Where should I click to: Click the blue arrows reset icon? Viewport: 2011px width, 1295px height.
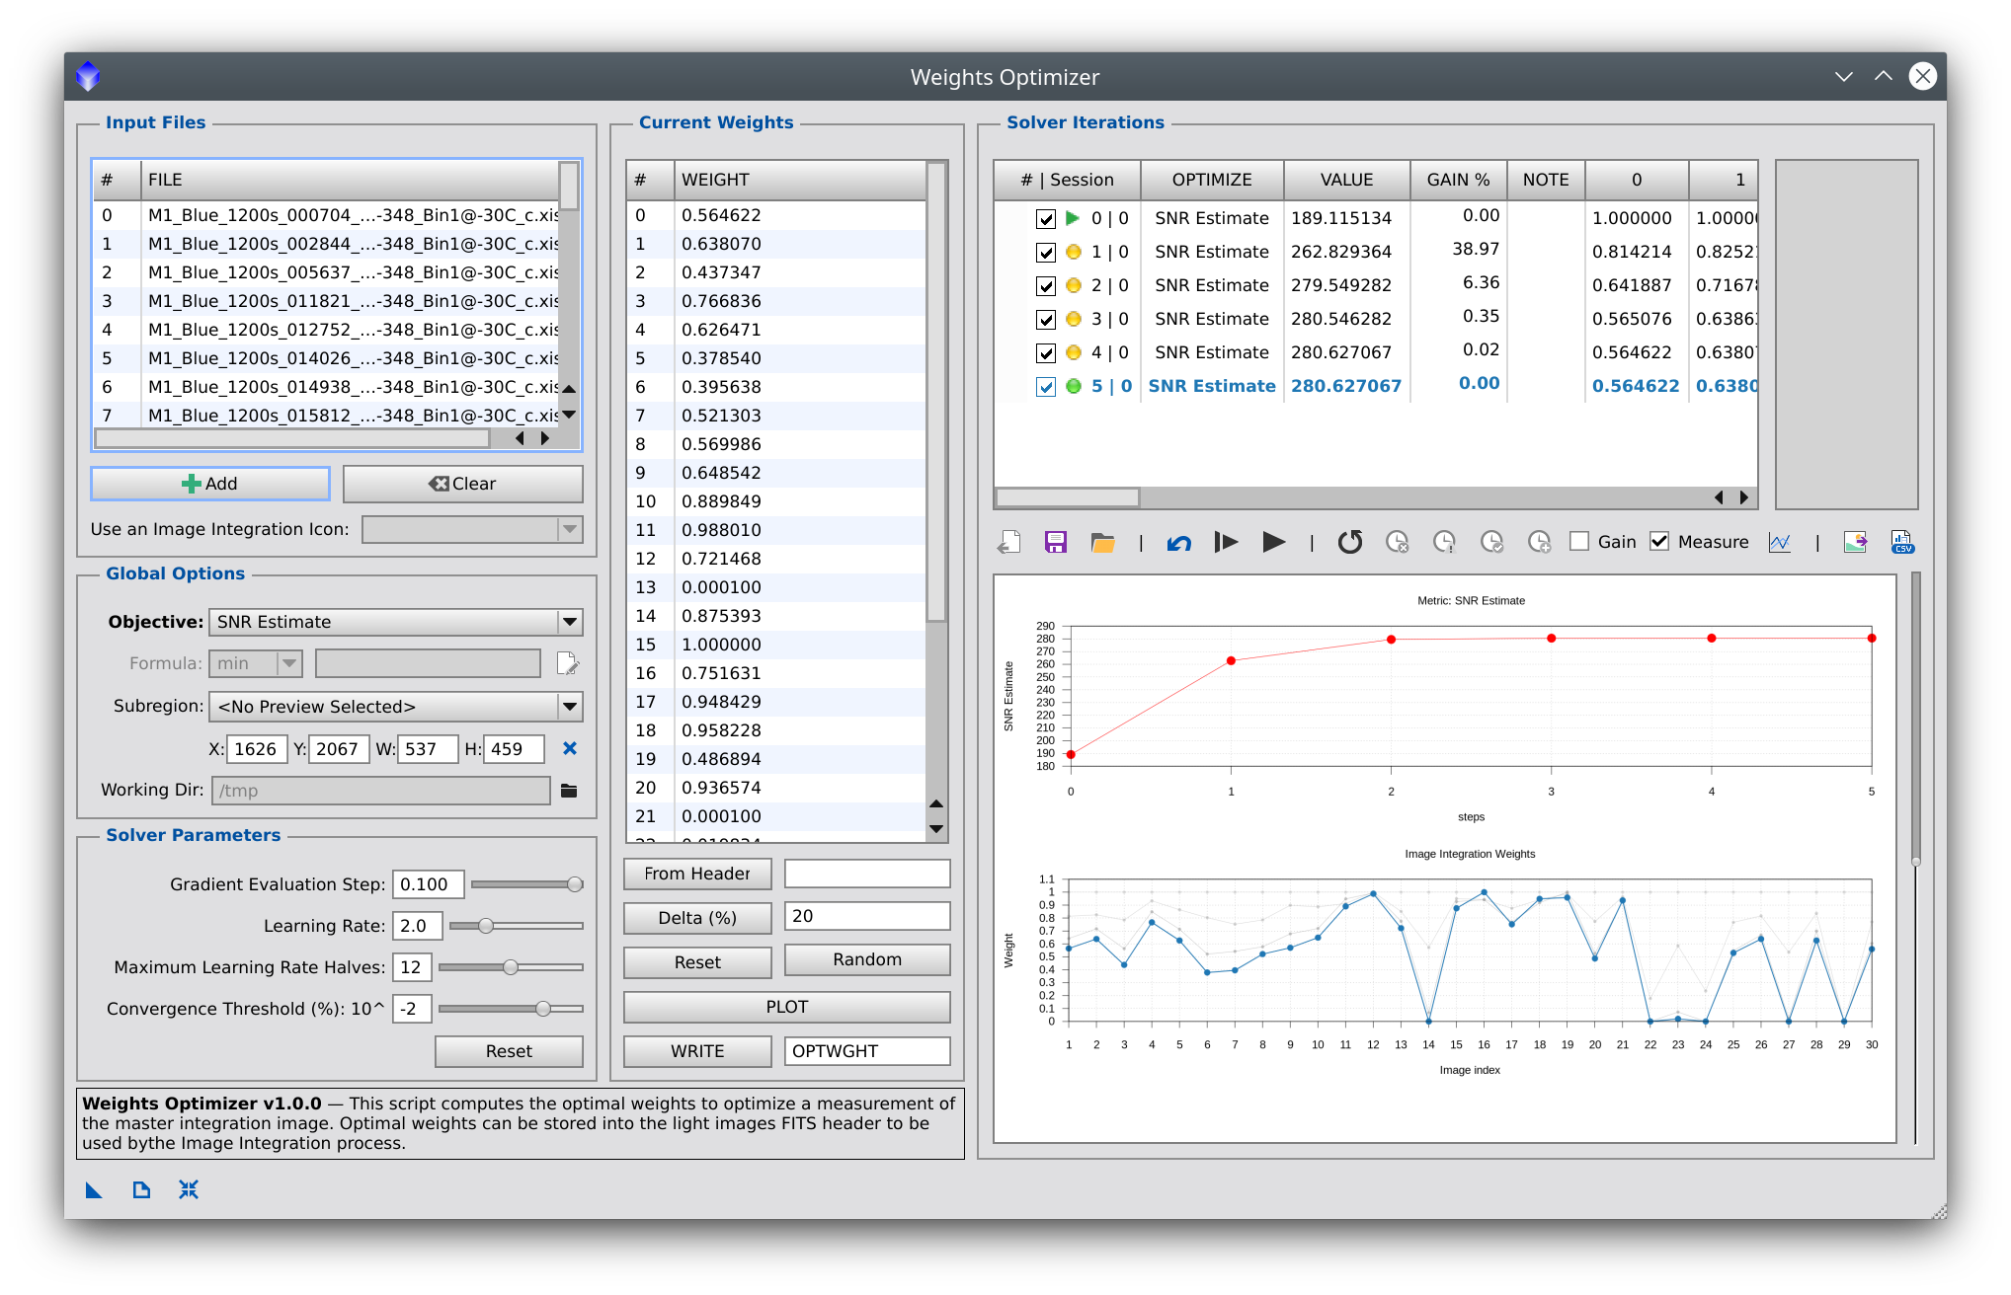(x=189, y=1190)
